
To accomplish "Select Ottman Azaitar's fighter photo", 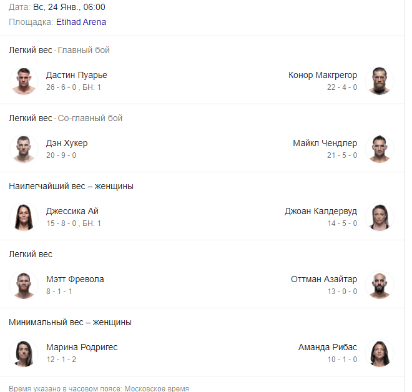I will [379, 285].
